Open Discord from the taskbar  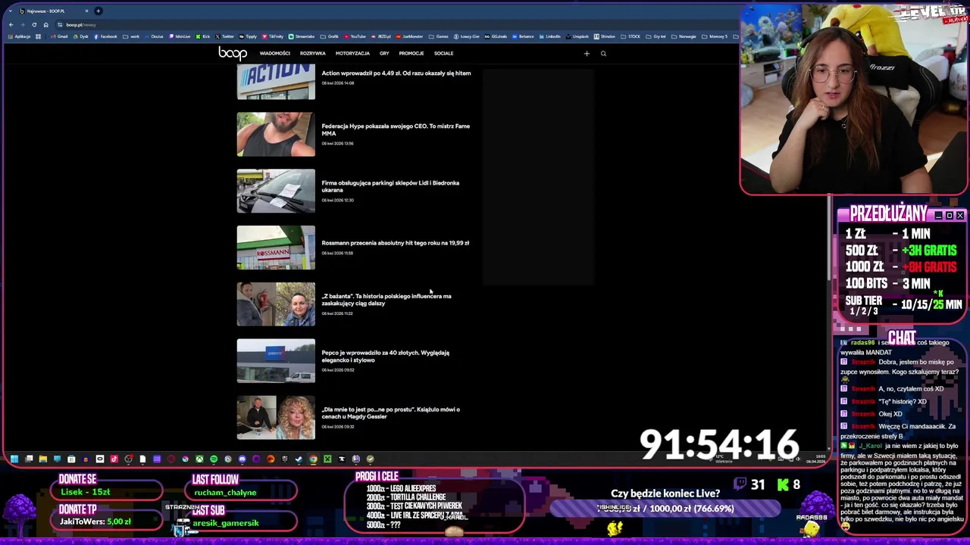click(x=242, y=459)
